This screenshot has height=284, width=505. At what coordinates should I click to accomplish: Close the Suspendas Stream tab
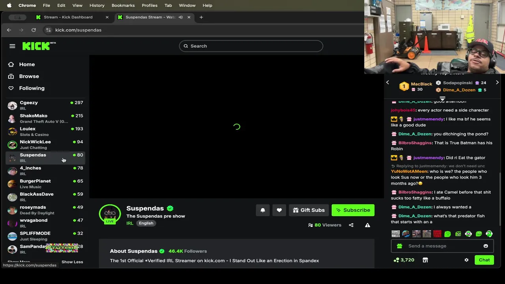pos(189,17)
